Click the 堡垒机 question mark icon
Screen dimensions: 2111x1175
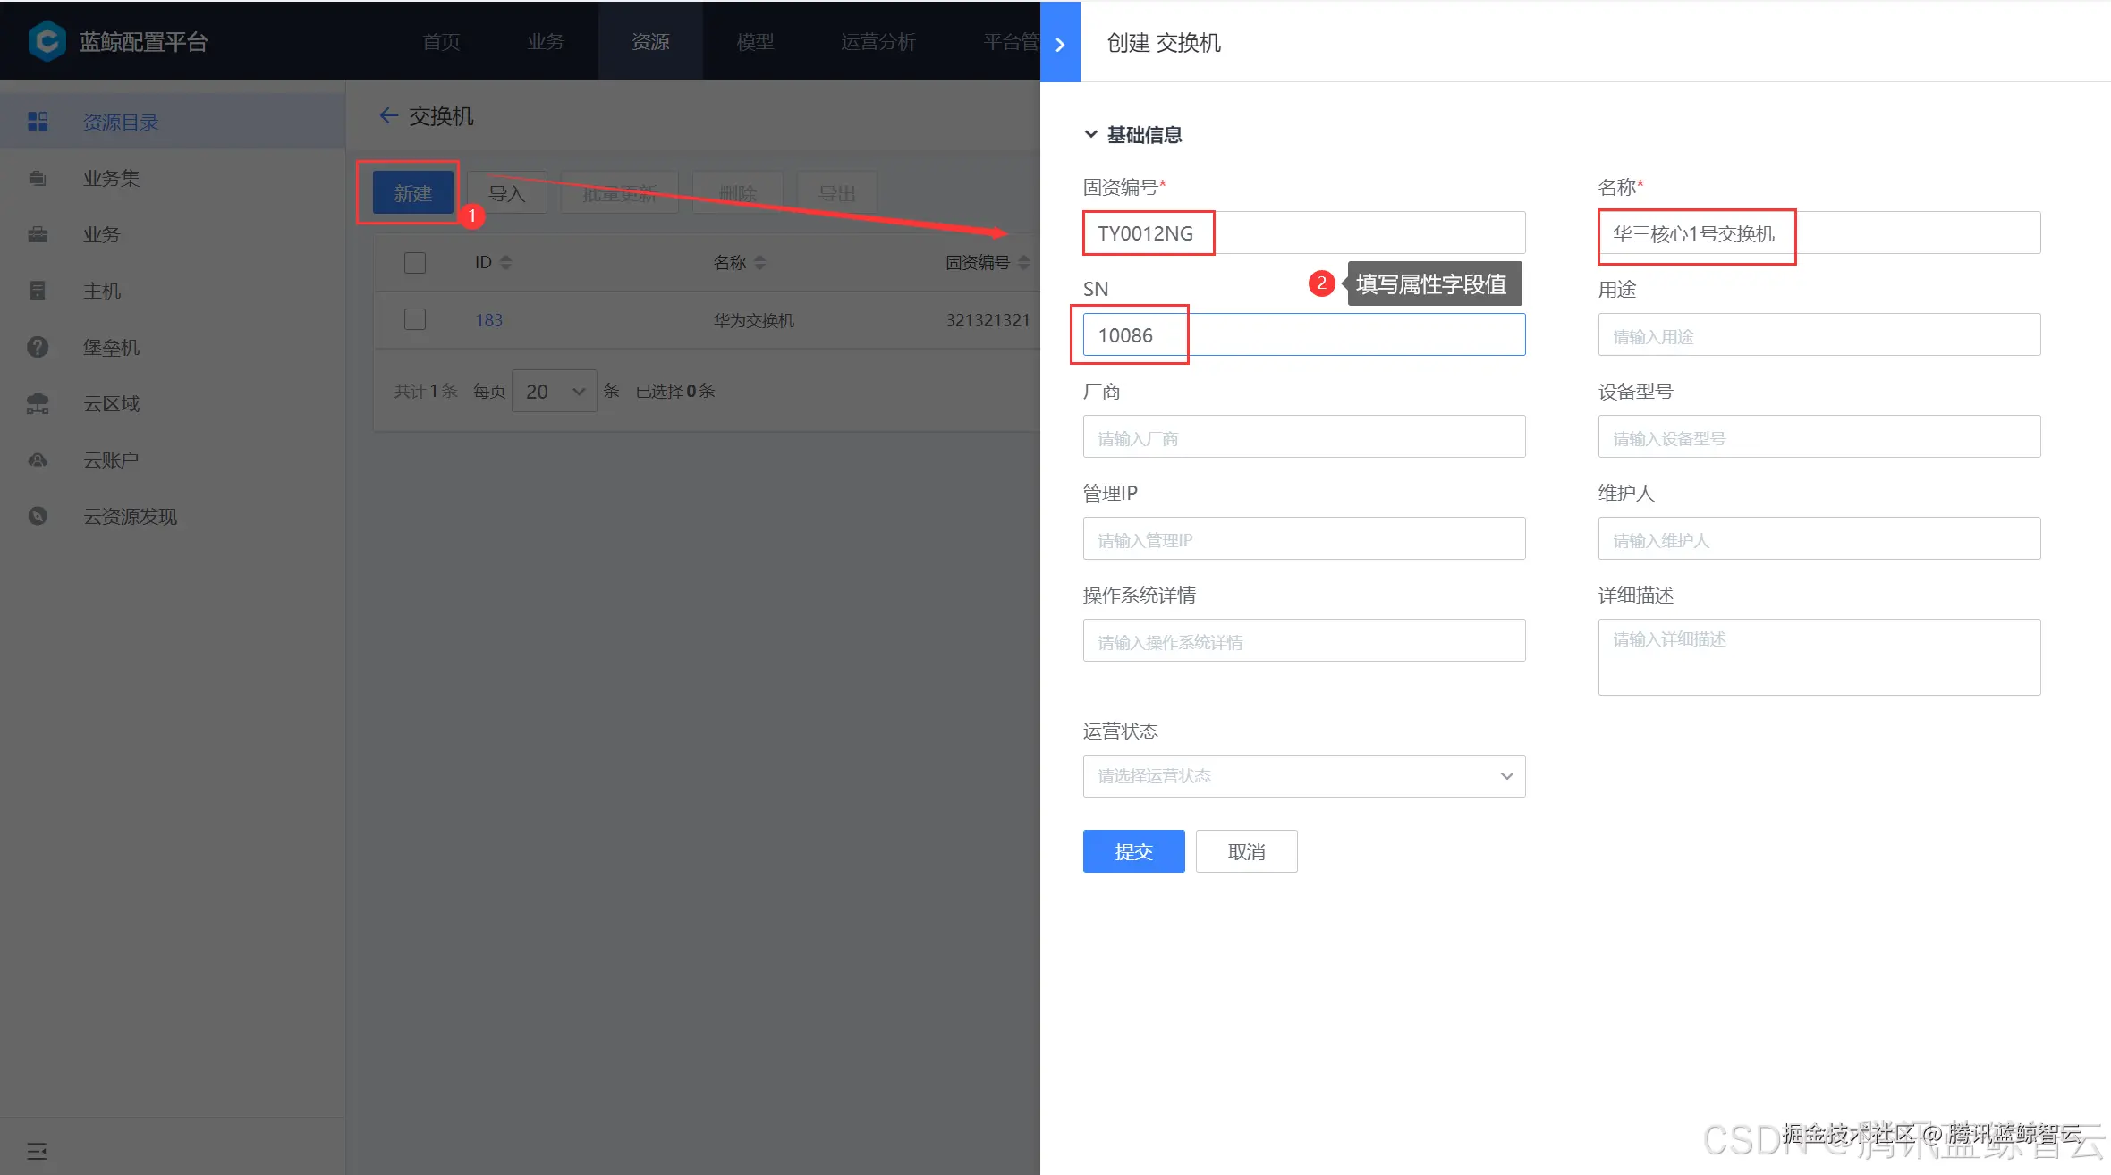tap(38, 347)
